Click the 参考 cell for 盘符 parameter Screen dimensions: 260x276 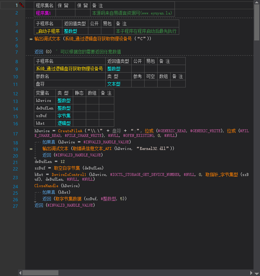(138, 84)
